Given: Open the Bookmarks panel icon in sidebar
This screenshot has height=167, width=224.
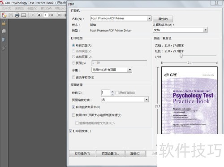Looking at the screenshot, I should point(4,40).
